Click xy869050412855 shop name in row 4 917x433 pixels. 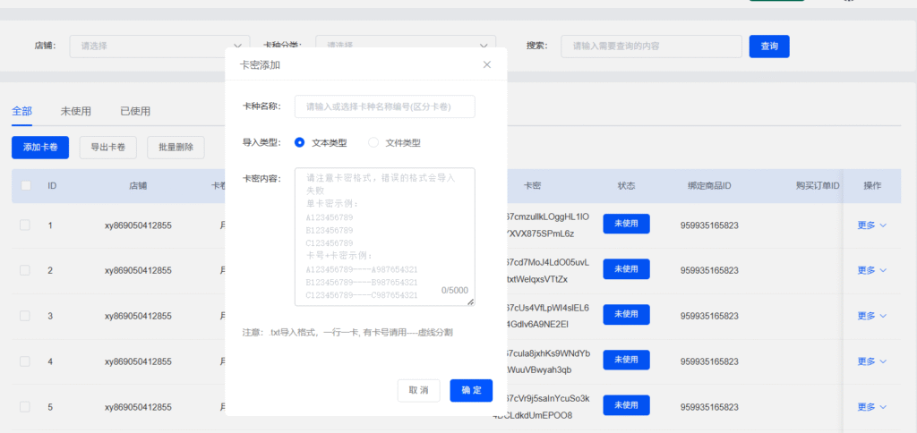point(138,361)
